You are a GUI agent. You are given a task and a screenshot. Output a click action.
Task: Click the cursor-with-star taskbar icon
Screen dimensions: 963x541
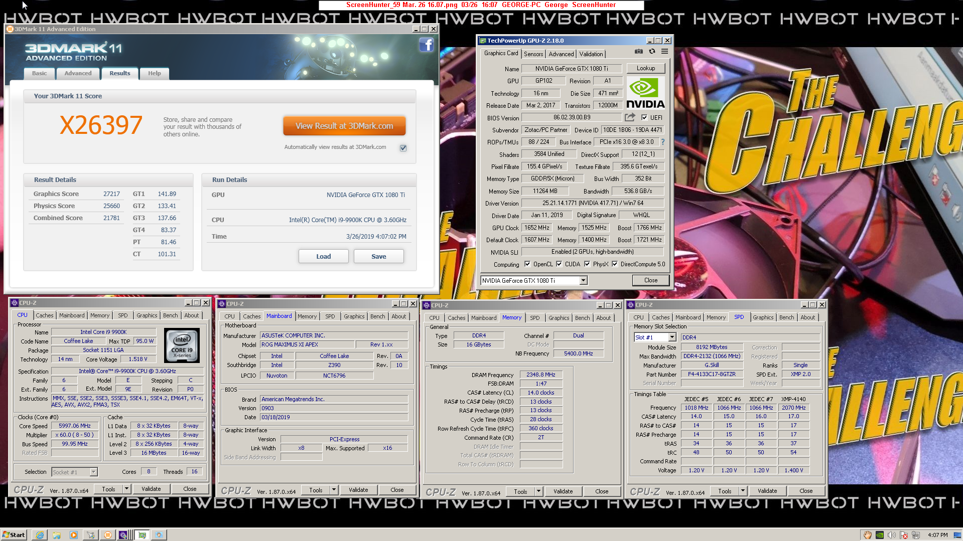(91, 535)
